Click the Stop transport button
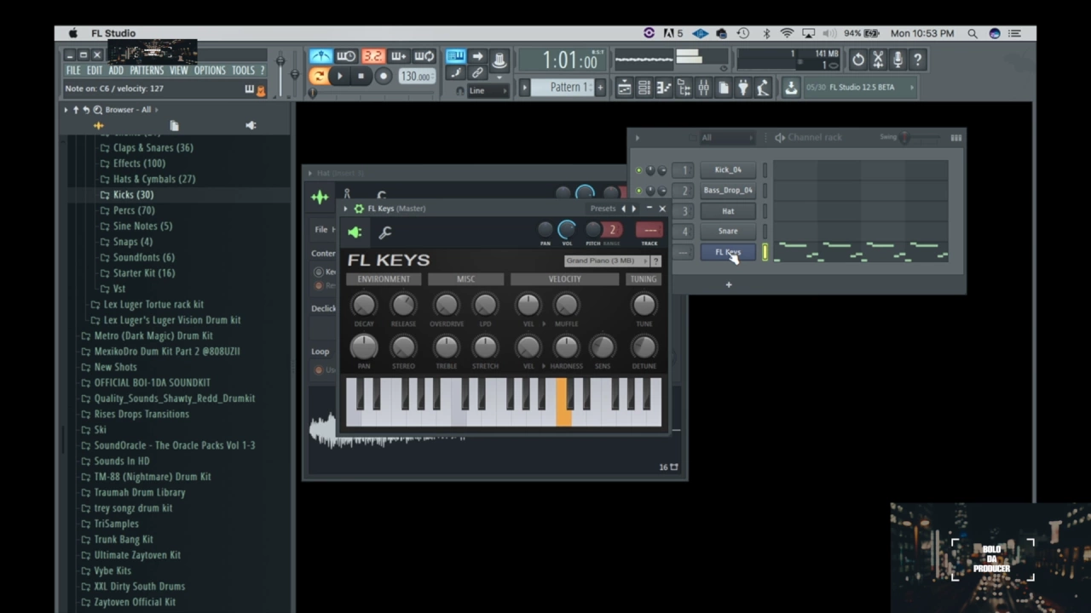Screen dimensions: 1091x613 [x=361, y=77]
